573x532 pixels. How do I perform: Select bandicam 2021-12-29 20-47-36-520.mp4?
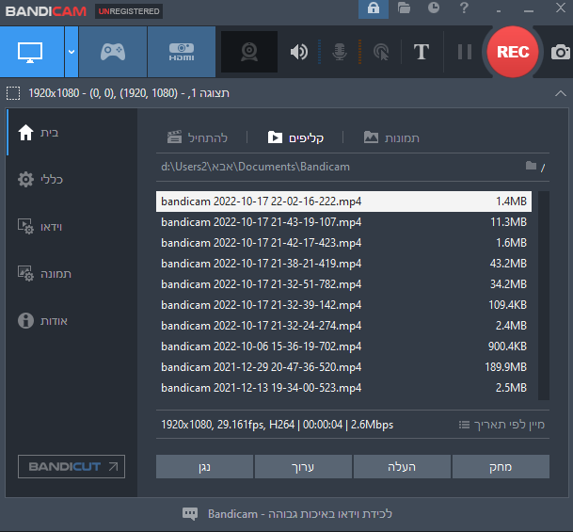point(343,367)
